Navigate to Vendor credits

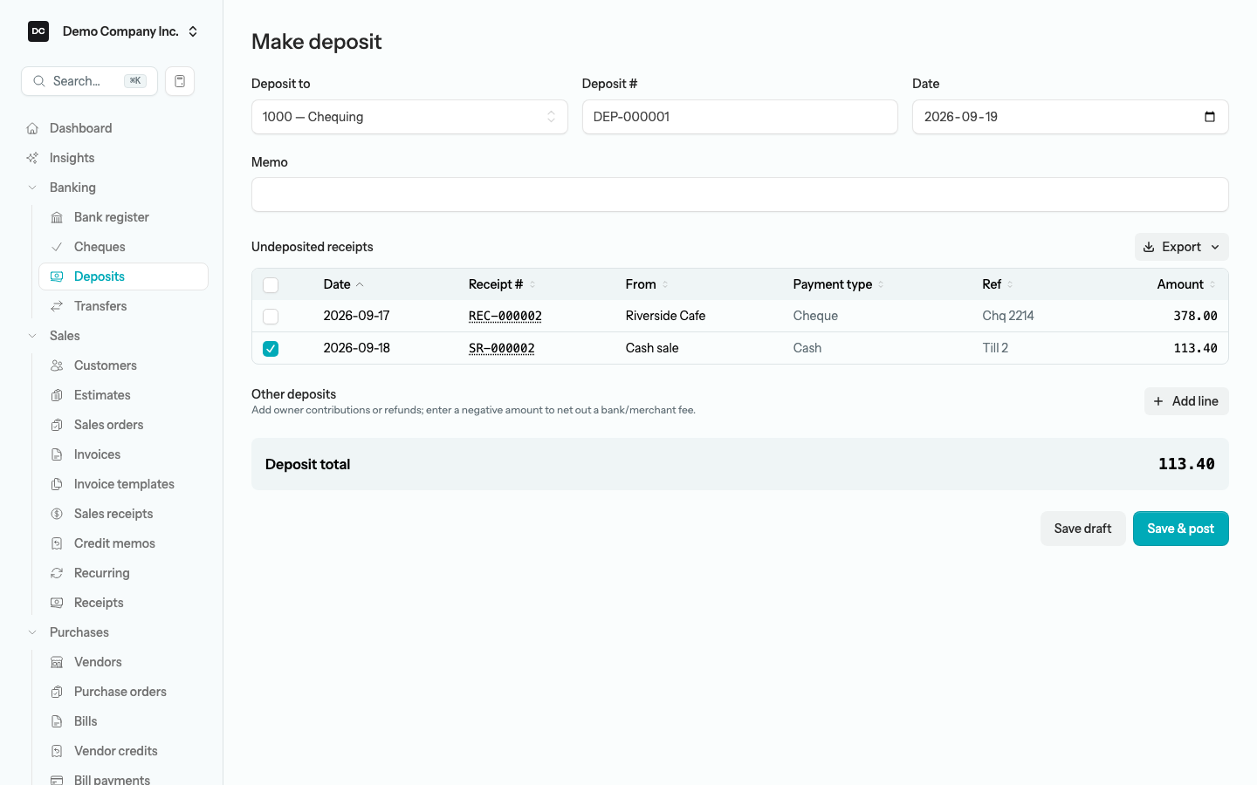pos(123,751)
